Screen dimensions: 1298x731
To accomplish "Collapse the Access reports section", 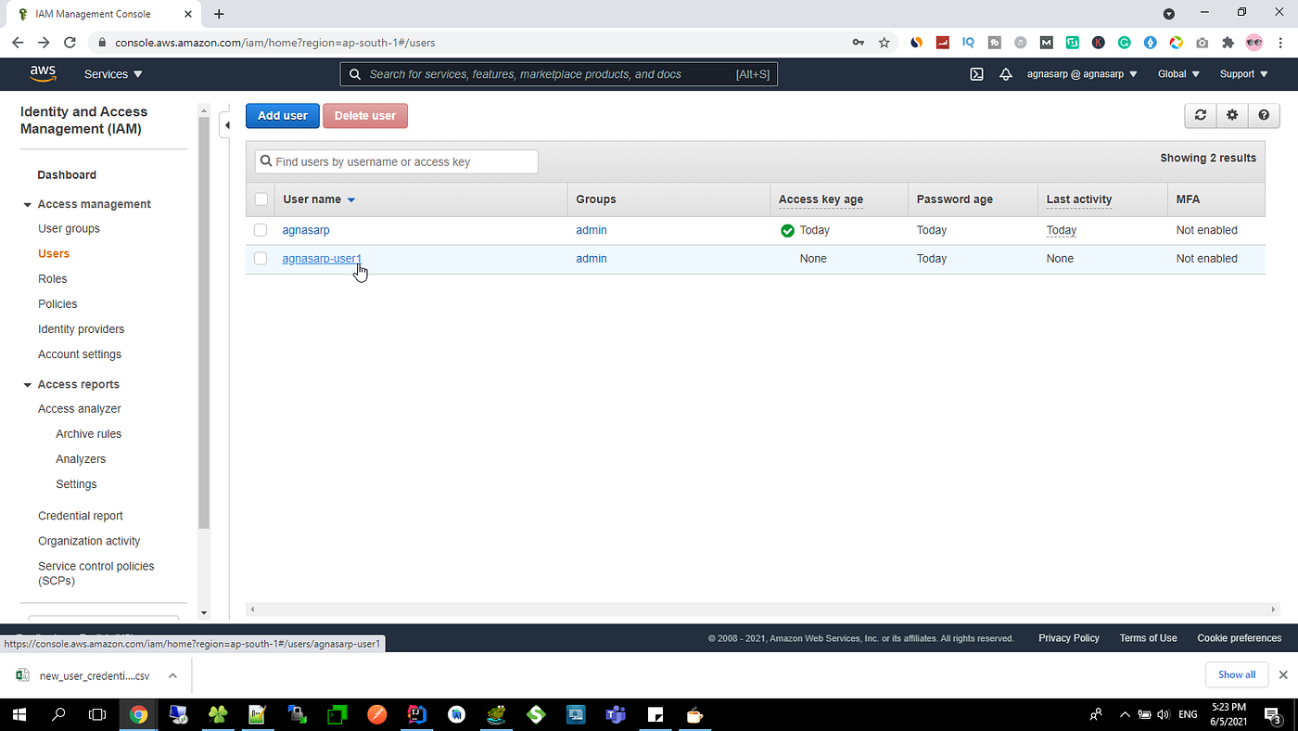I will (x=28, y=384).
